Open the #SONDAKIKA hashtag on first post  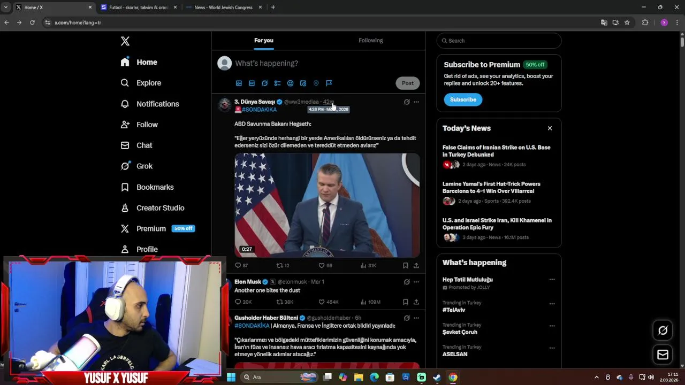[259, 110]
